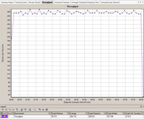
Task: Pin the Legend panel with the pushpin icon
Action: 141,107
